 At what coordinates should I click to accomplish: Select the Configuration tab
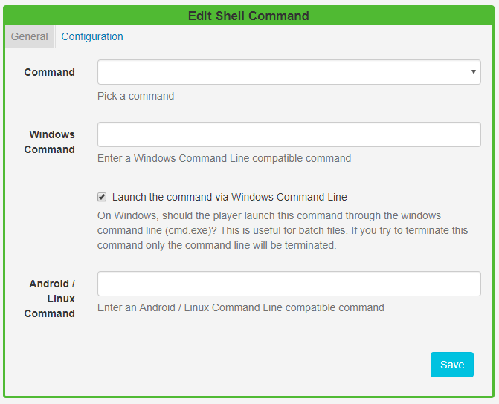click(92, 36)
